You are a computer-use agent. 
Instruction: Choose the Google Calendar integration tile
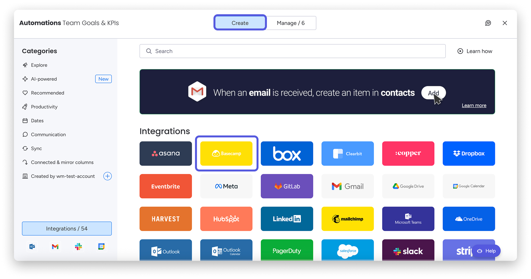pyautogui.click(x=469, y=186)
